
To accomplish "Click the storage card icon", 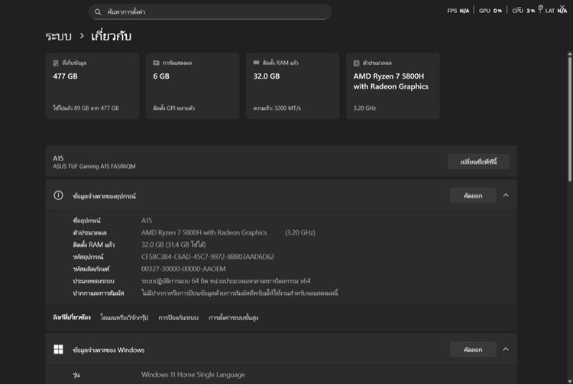I will (56, 63).
